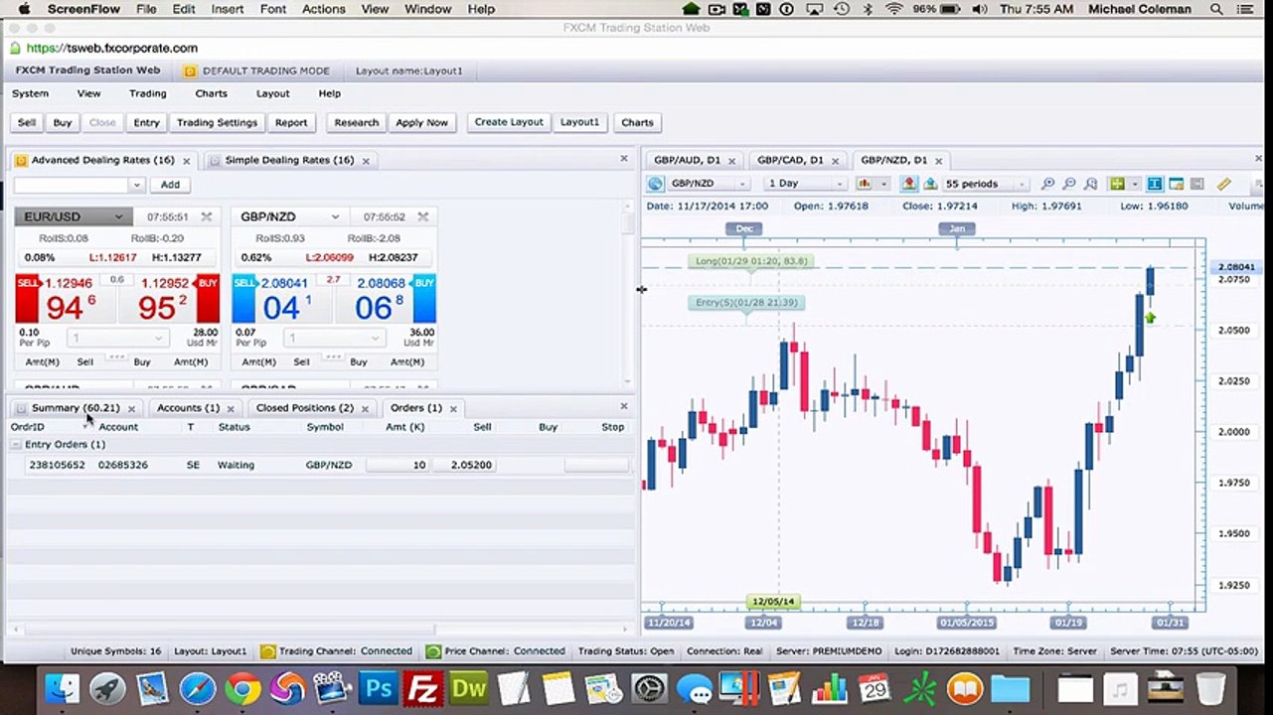Click the Entry(S) order label on chart
1273x715 pixels.
[x=746, y=303]
